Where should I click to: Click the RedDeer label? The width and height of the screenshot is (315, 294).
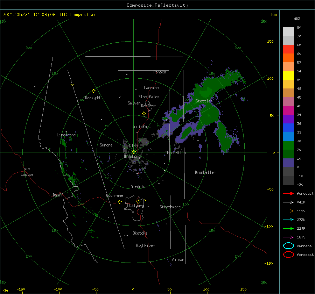tap(148, 106)
